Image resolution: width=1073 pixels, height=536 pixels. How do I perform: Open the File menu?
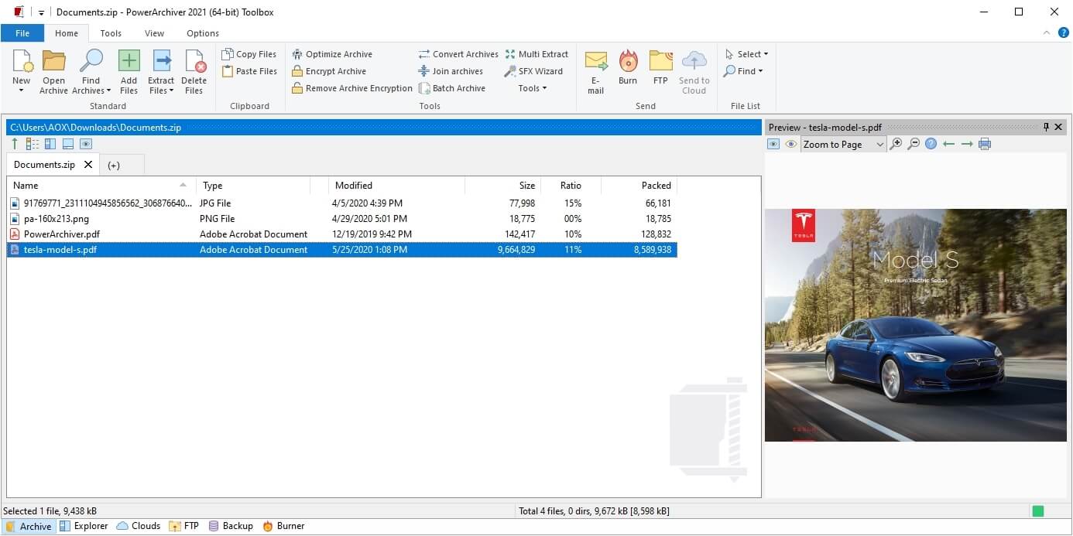(x=22, y=33)
